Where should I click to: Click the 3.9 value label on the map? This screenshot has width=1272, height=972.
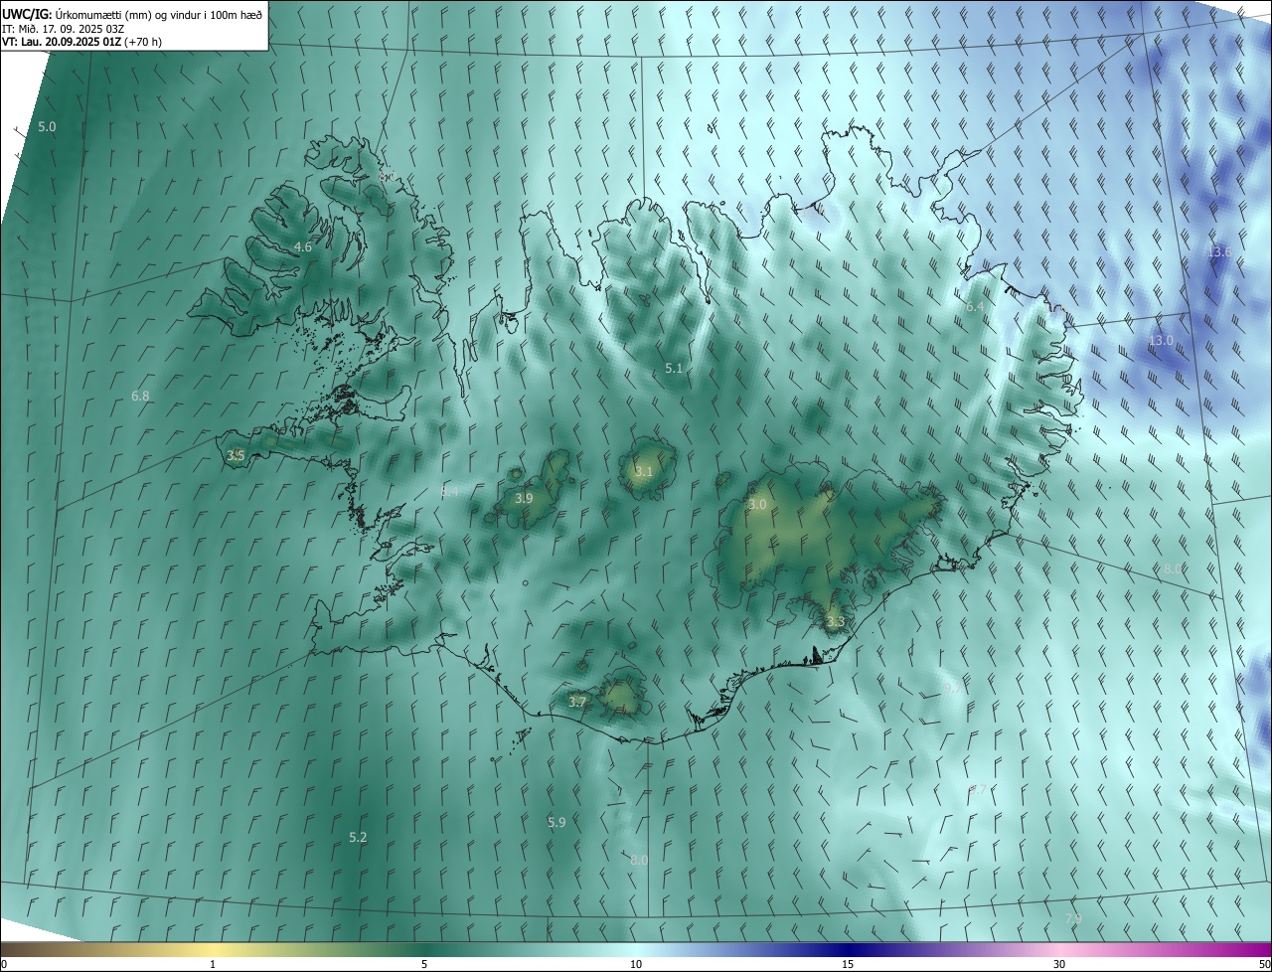point(524,498)
